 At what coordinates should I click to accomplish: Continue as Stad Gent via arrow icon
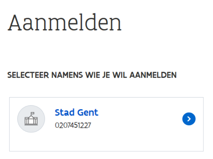click(x=189, y=119)
